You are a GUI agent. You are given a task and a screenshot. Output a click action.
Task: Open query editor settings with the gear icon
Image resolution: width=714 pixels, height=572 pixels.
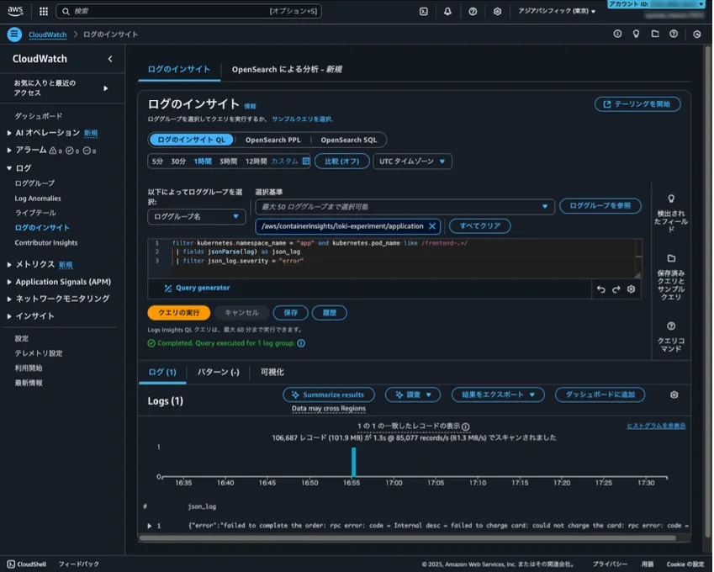pos(632,289)
